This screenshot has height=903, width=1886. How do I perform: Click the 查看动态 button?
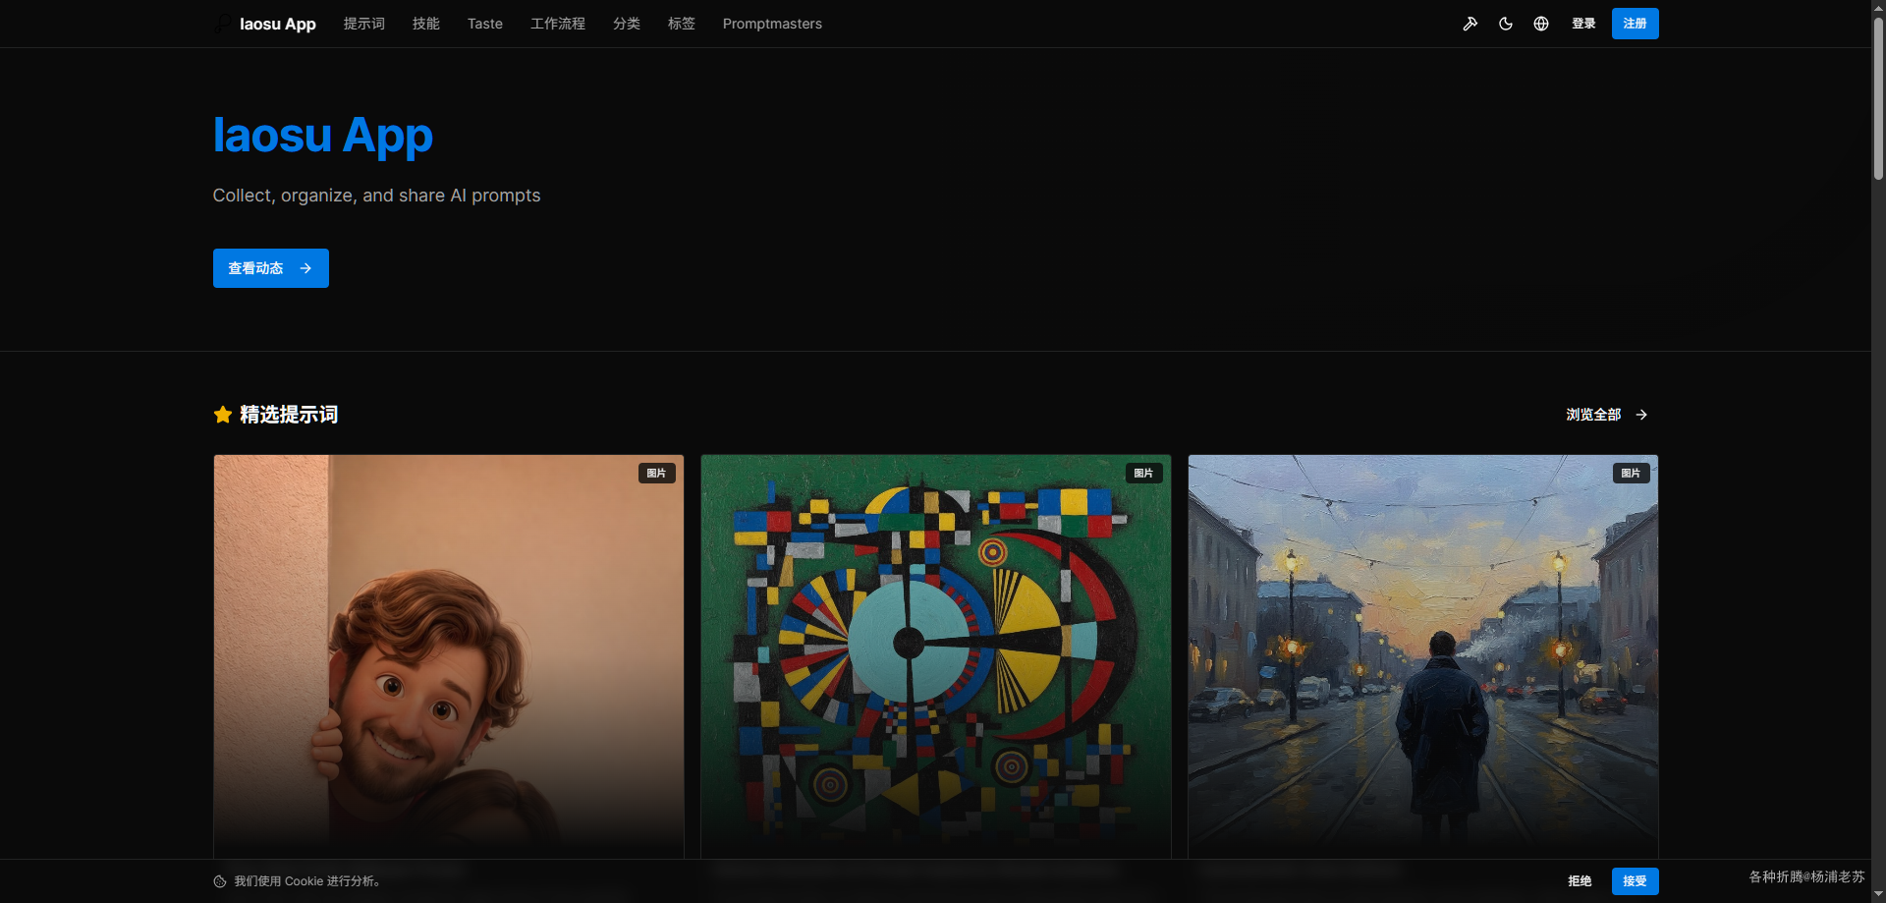click(x=271, y=268)
